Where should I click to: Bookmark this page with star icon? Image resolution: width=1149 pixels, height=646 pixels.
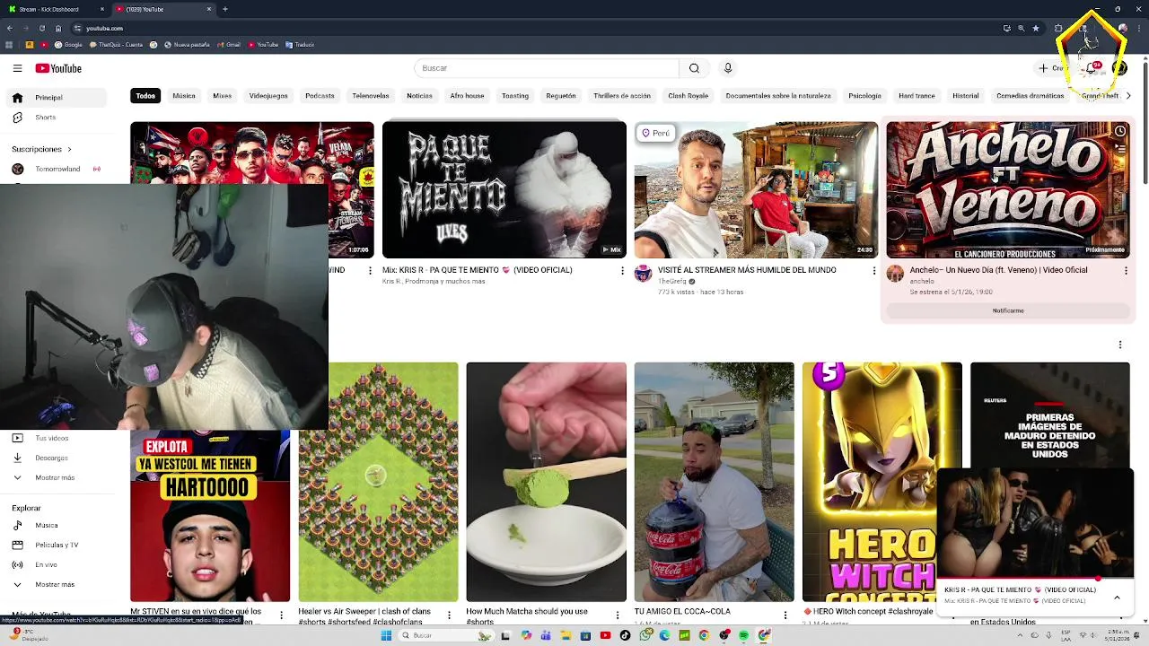pos(1036,28)
